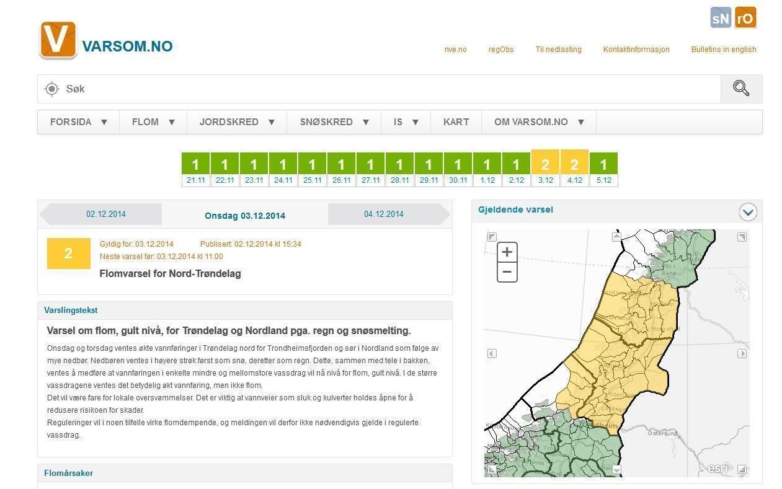Image resolution: width=782 pixels, height=489 pixels.
Task: Expand the FLOM menu dropdown
Action: click(153, 122)
